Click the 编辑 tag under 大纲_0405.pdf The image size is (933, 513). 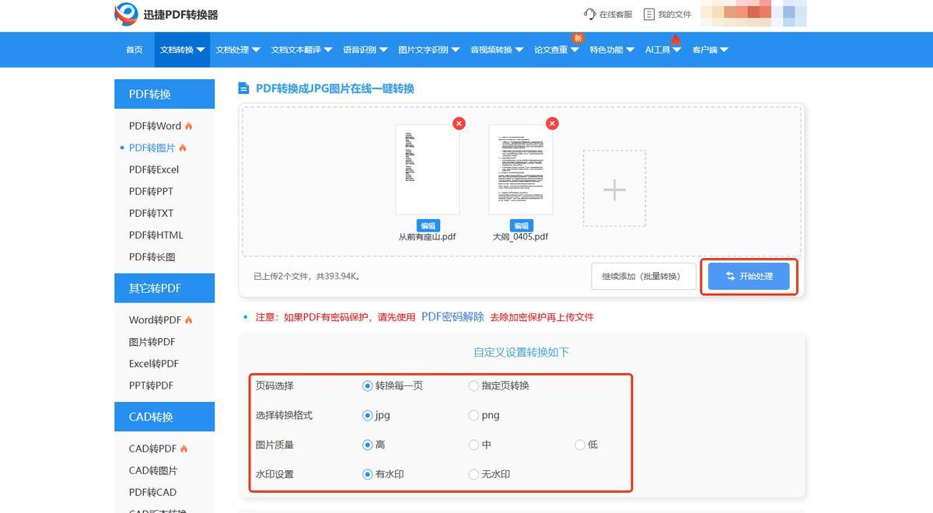click(x=520, y=225)
